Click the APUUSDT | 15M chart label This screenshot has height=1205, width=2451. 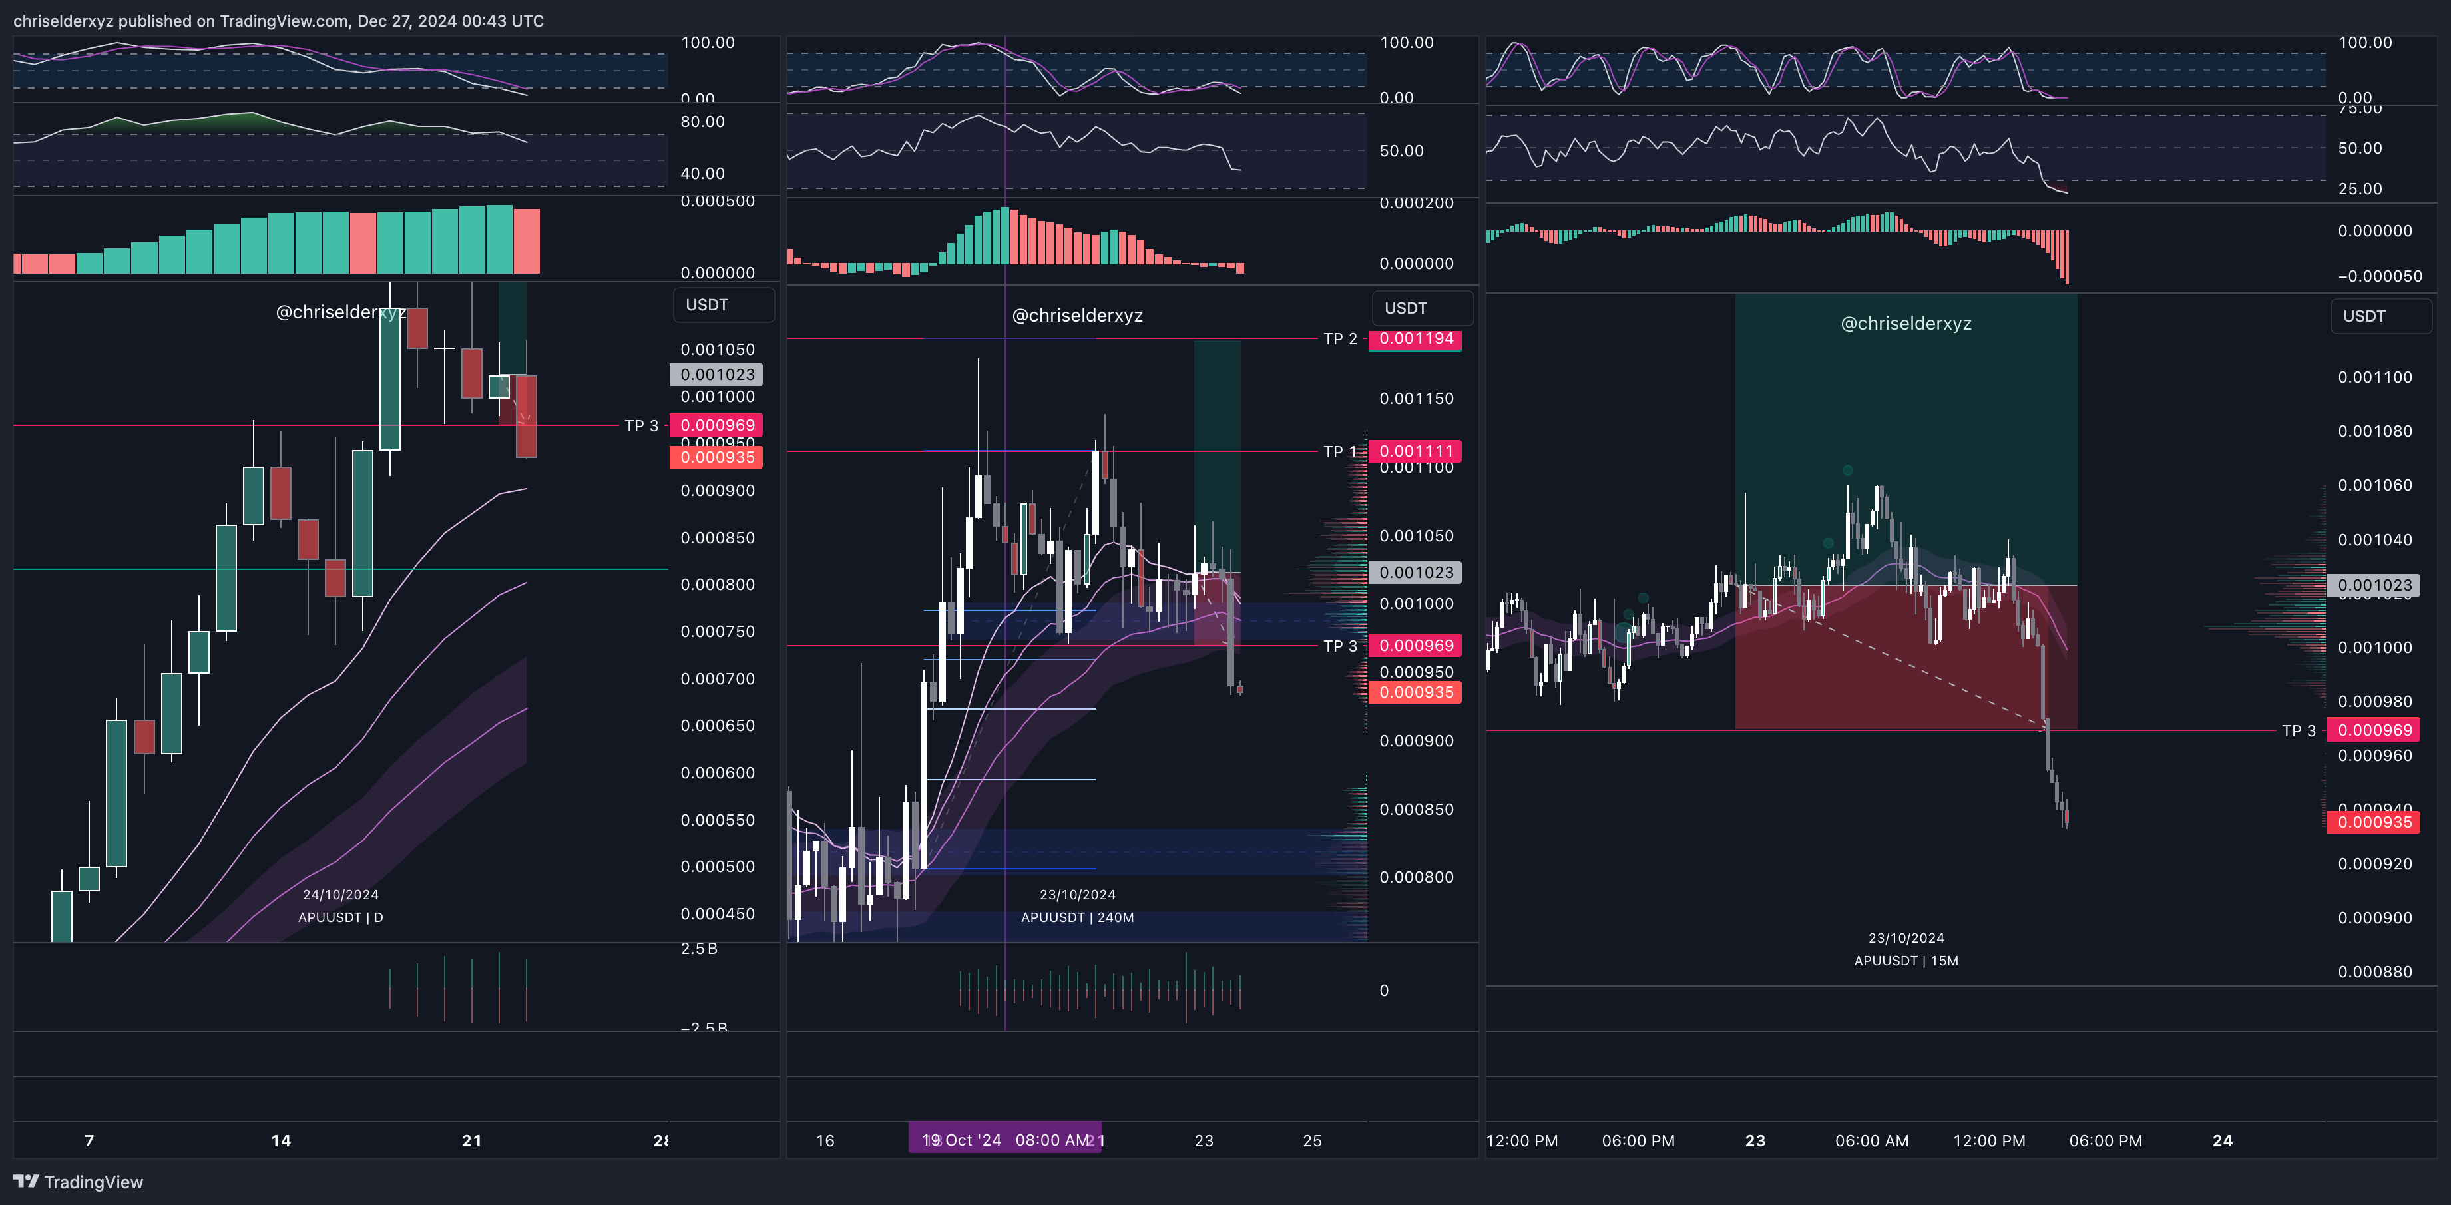click(1906, 961)
